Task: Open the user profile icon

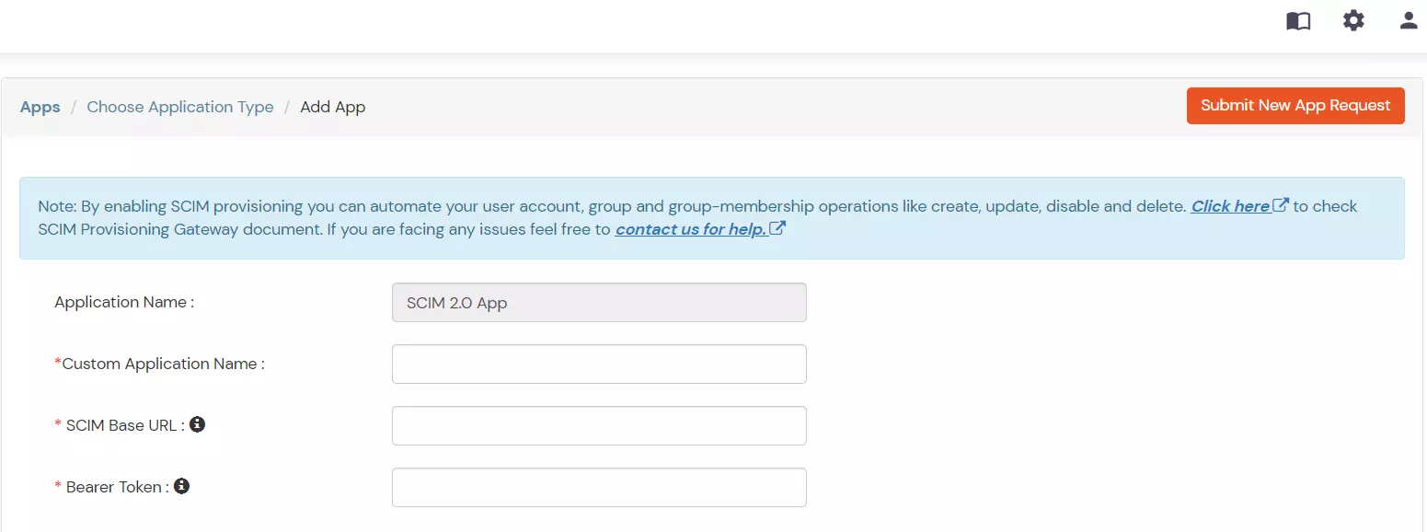Action: 1408,20
